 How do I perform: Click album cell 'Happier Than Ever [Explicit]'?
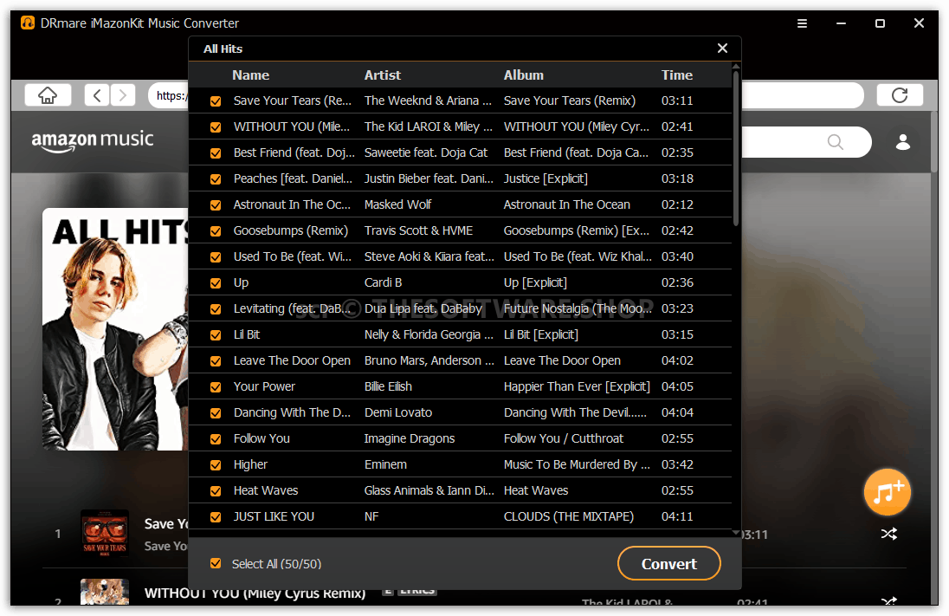coord(577,386)
